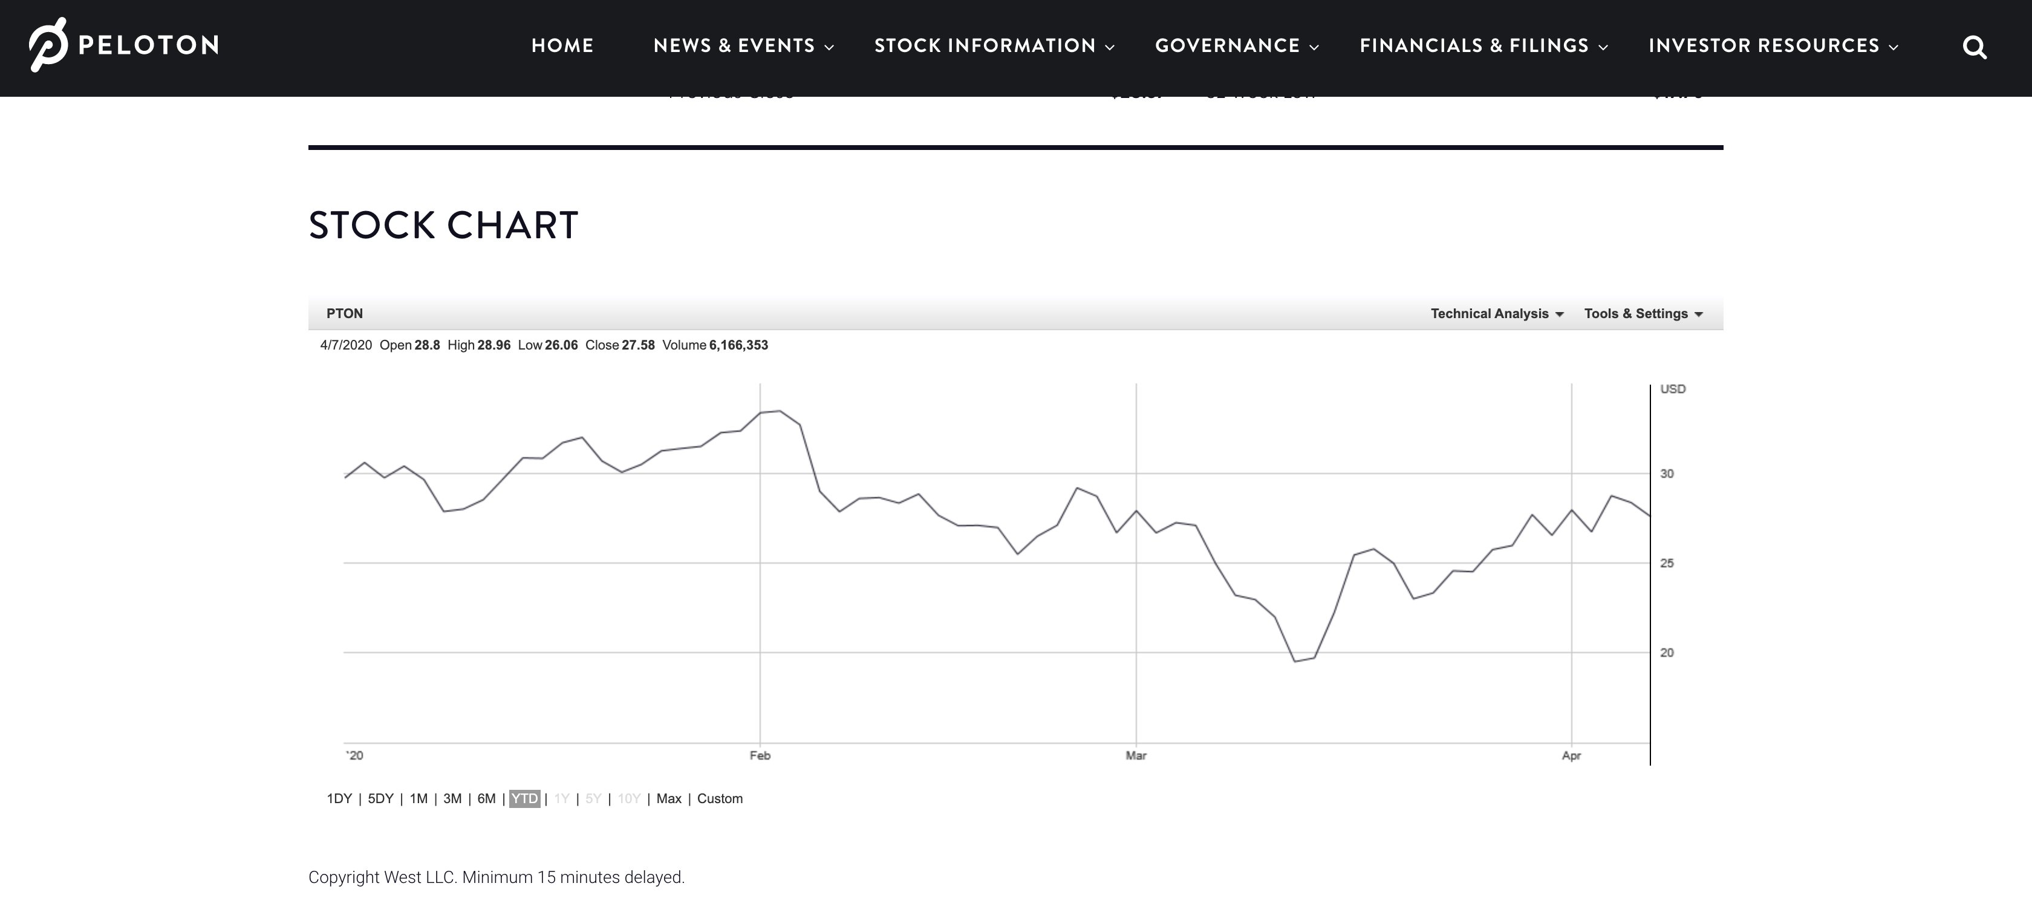Screen dimensions: 2032x912
Task: Open the Technical Analysis menu
Action: (x=1490, y=313)
